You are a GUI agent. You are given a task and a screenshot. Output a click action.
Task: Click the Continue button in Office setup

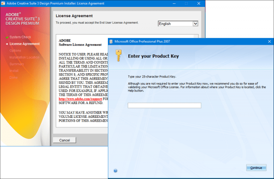tap(256, 168)
